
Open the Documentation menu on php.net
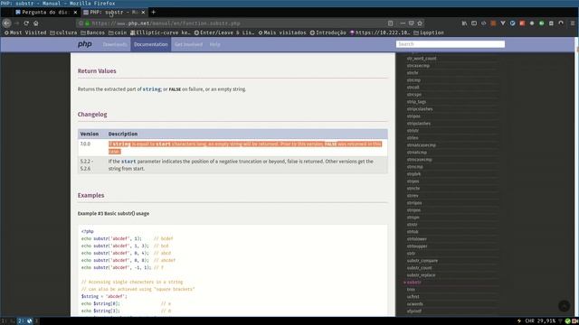151,44
